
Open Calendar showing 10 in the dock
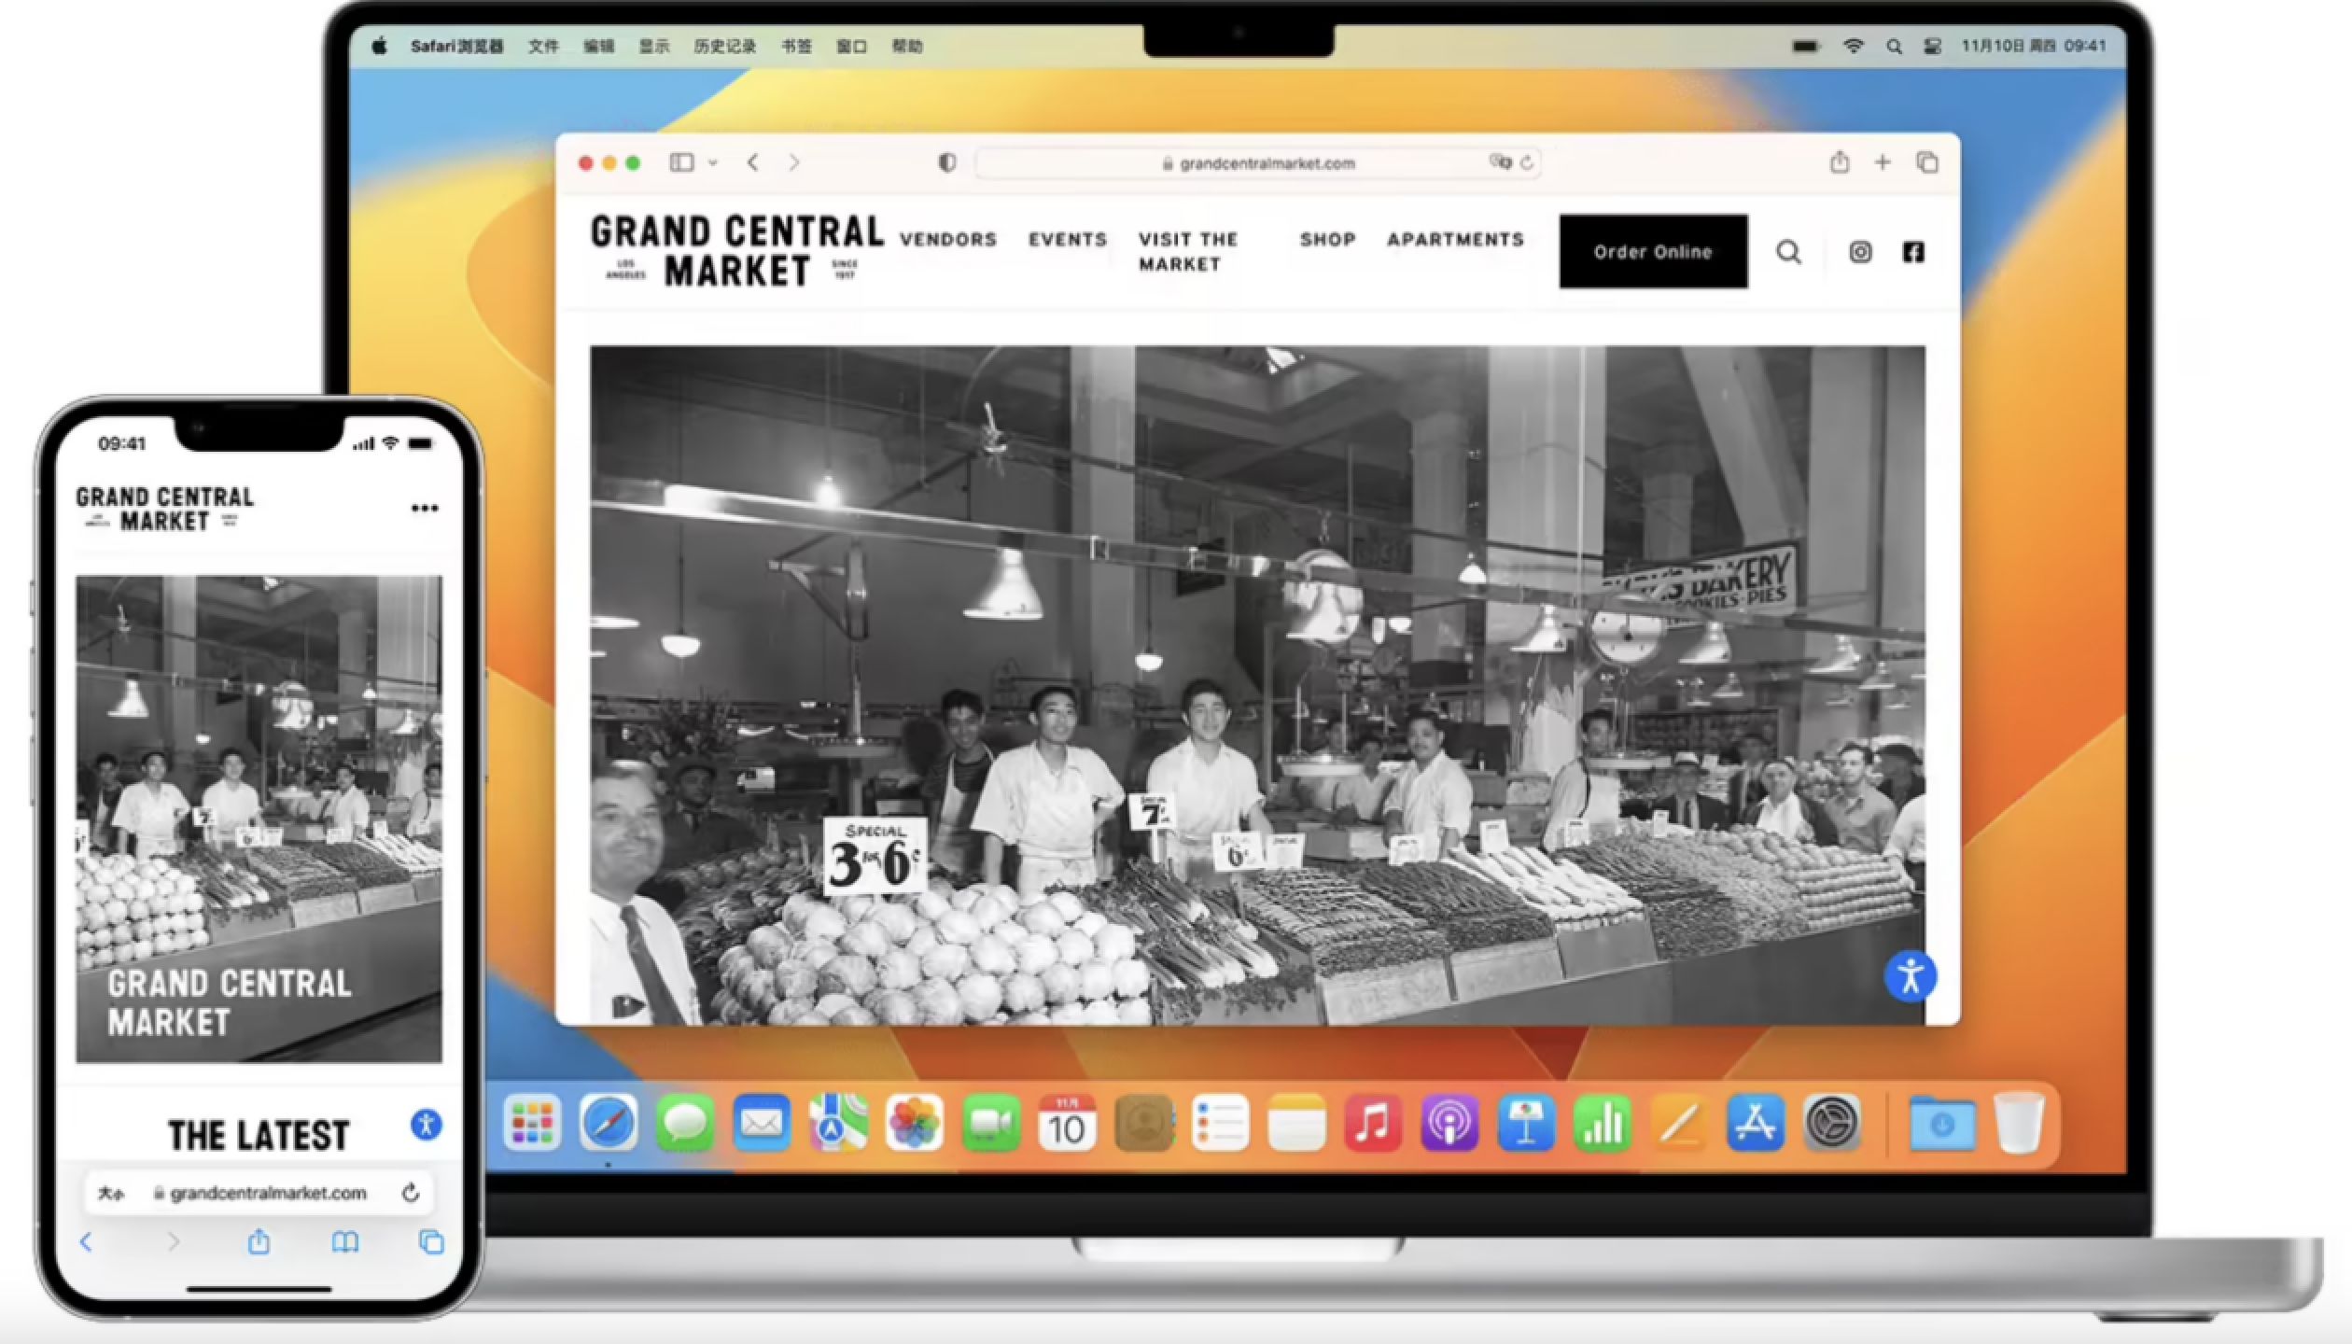click(x=1067, y=1123)
